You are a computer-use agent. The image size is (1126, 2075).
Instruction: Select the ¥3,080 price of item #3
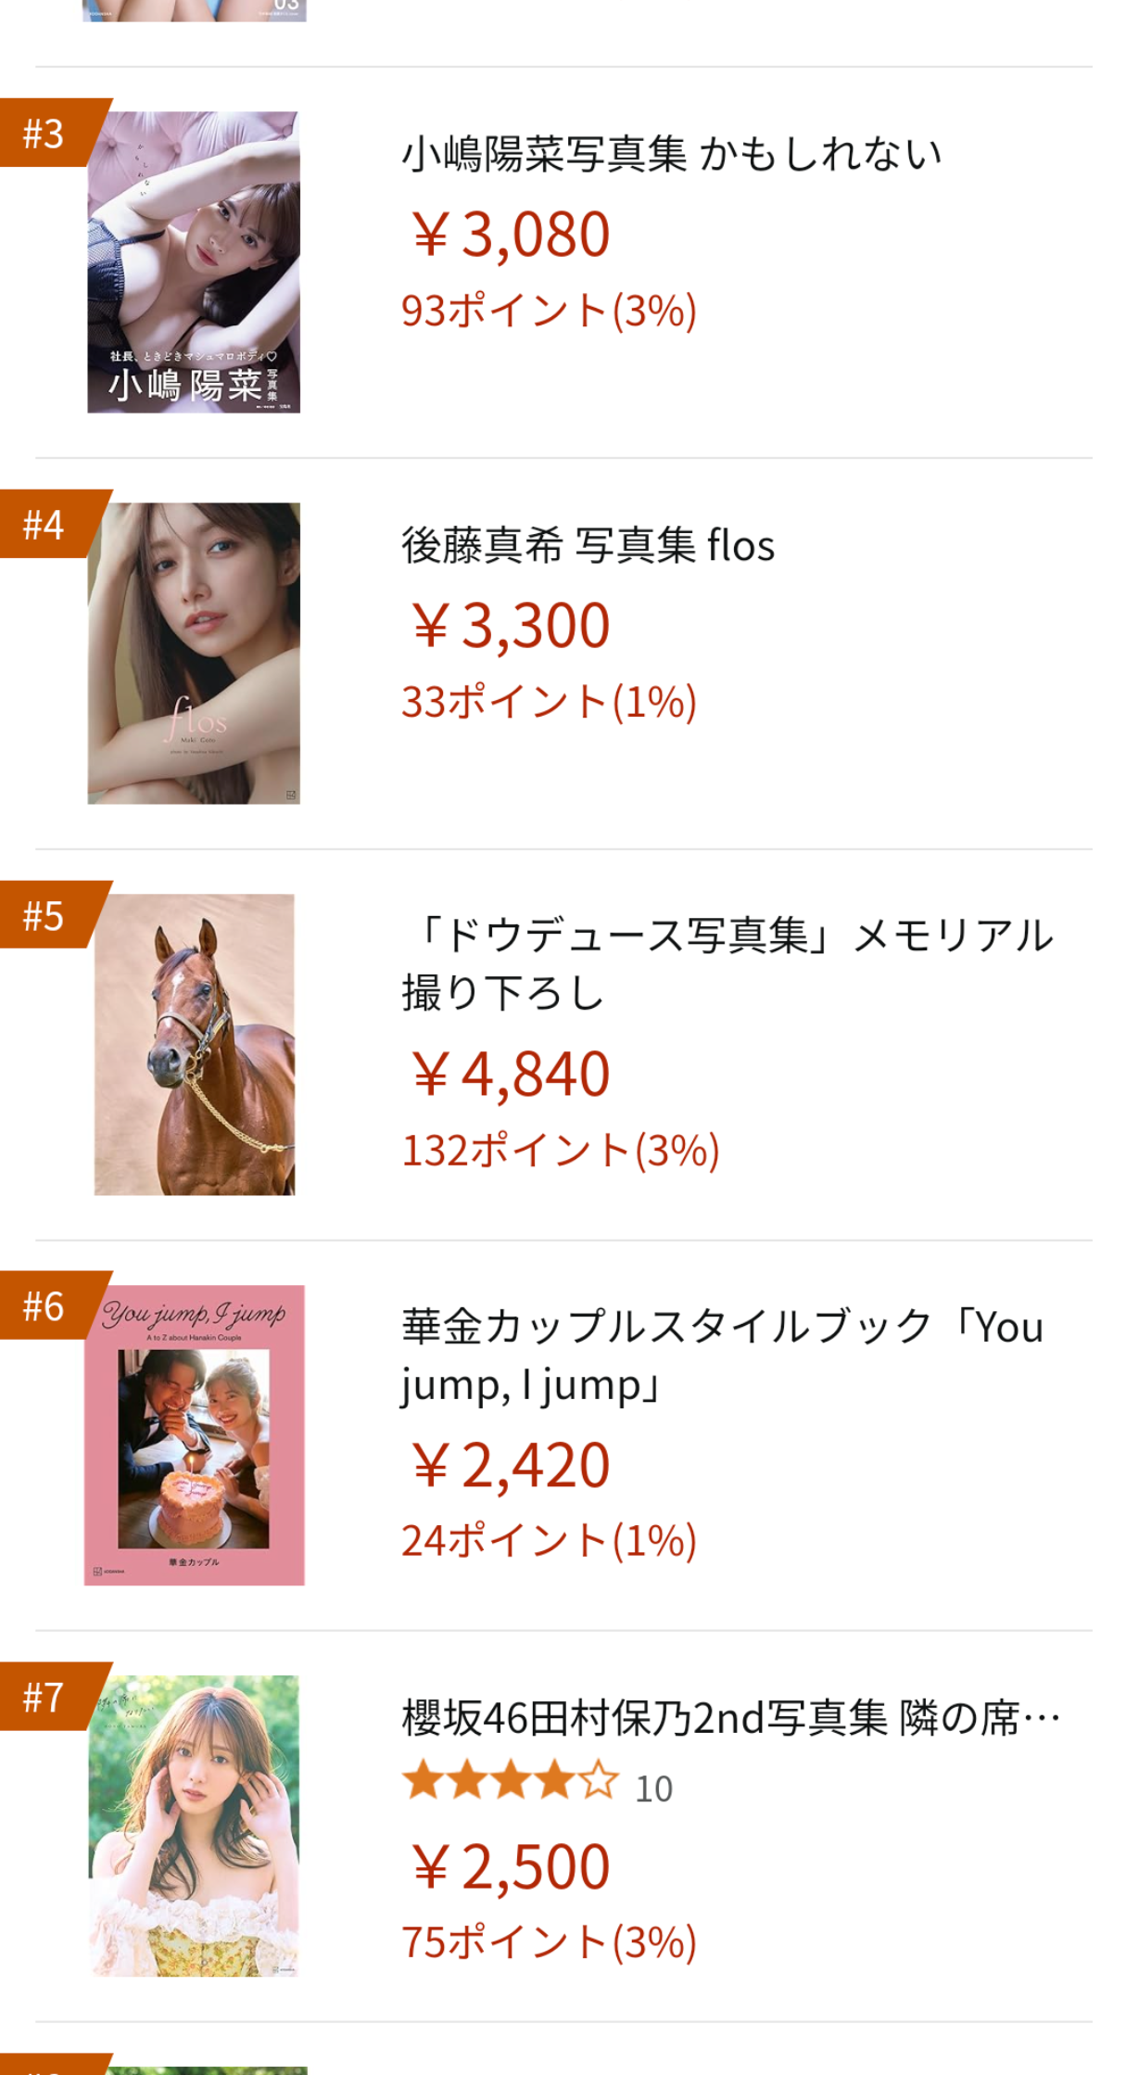click(x=510, y=234)
